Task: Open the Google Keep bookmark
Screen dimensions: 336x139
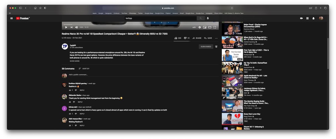Action: coord(149,13)
